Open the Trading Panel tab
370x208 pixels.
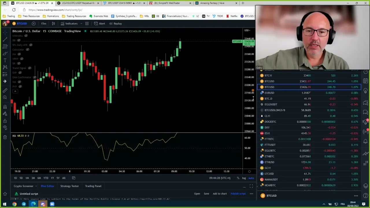point(93,186)
